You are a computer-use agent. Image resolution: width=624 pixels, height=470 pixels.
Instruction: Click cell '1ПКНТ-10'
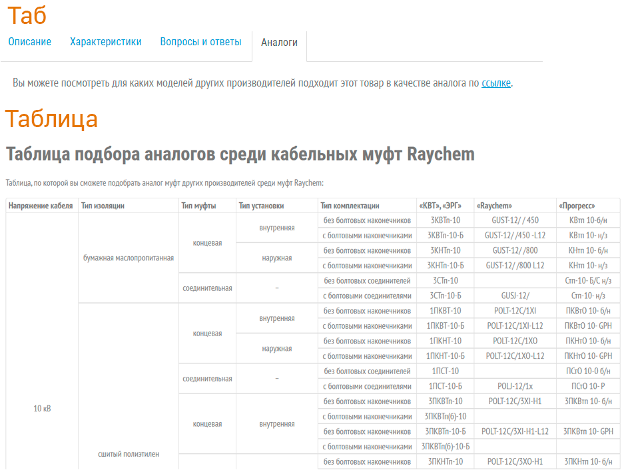pyautogui.click(x=446, y=341)
